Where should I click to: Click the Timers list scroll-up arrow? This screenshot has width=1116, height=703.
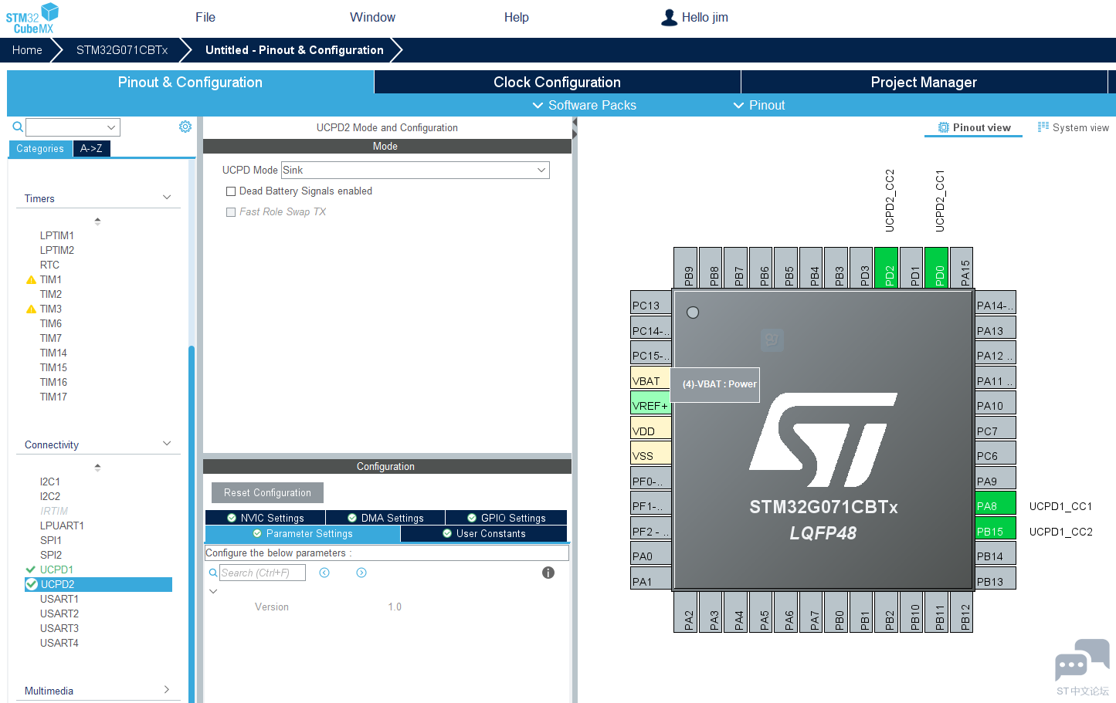tap(97, 221)
